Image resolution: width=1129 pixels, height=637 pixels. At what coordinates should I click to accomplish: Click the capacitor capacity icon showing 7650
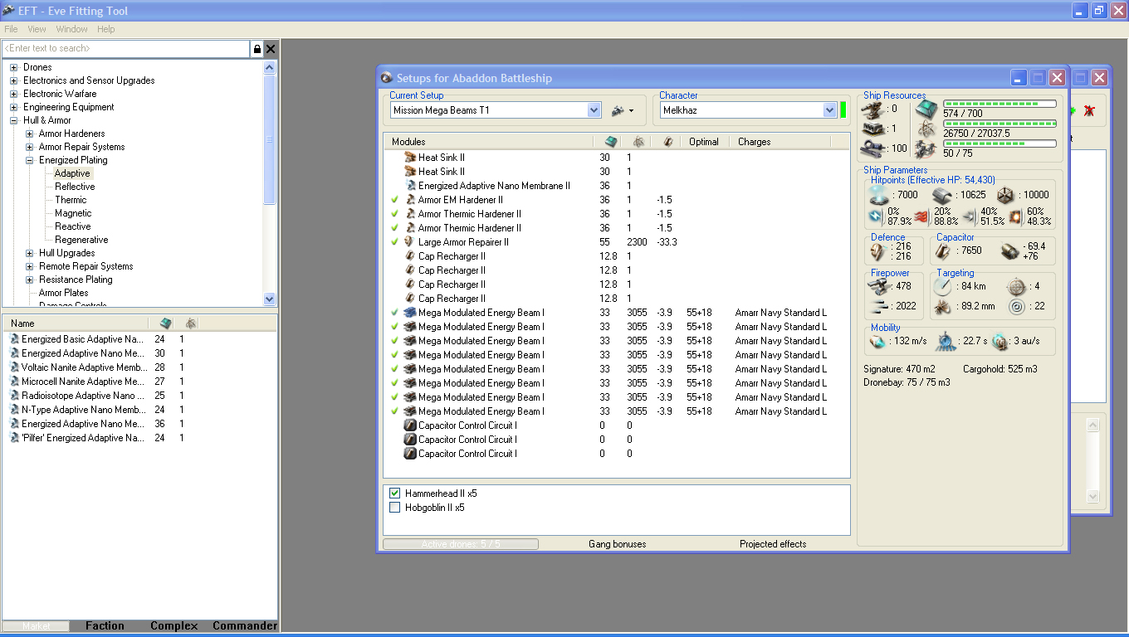(x=944, y=250)
